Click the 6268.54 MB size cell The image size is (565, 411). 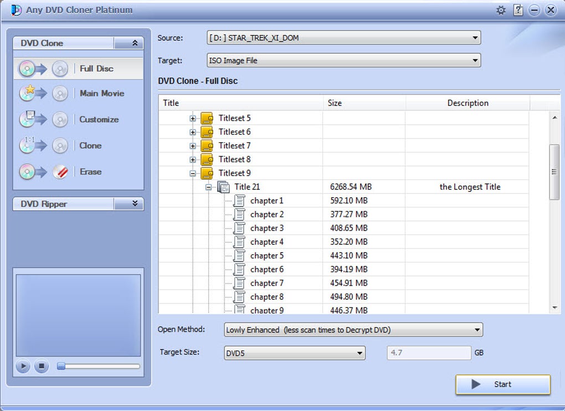(351, 187)
